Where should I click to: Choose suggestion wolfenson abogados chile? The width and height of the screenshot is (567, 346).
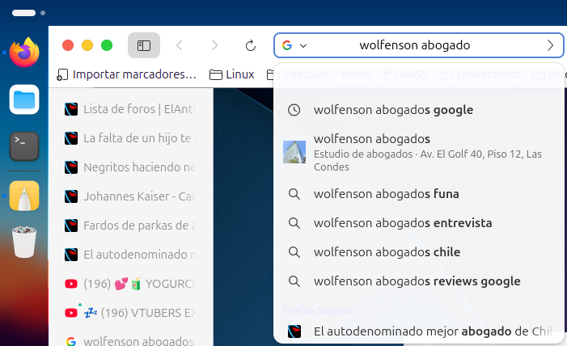click(x=420, y=252)
